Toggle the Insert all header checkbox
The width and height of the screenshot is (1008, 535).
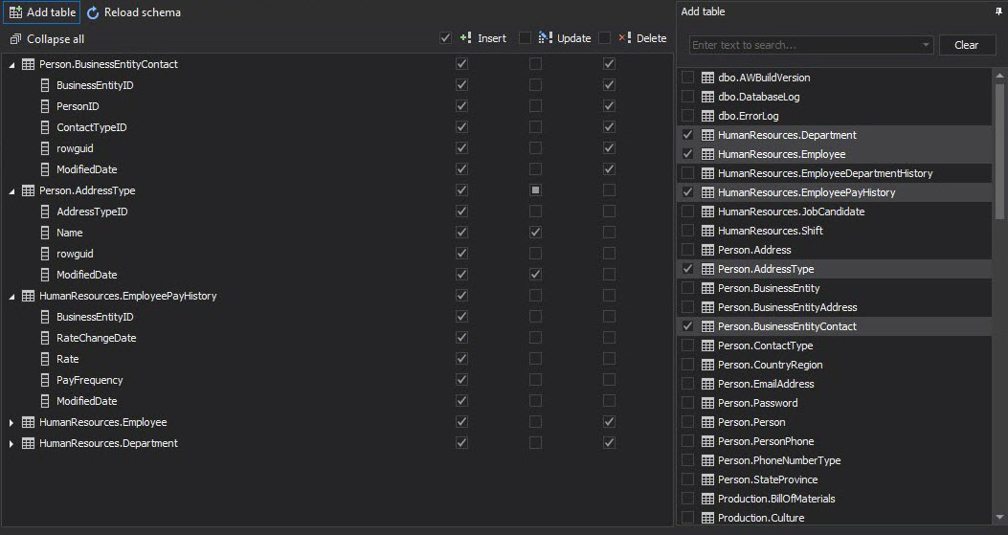click(x=445, y=38)
